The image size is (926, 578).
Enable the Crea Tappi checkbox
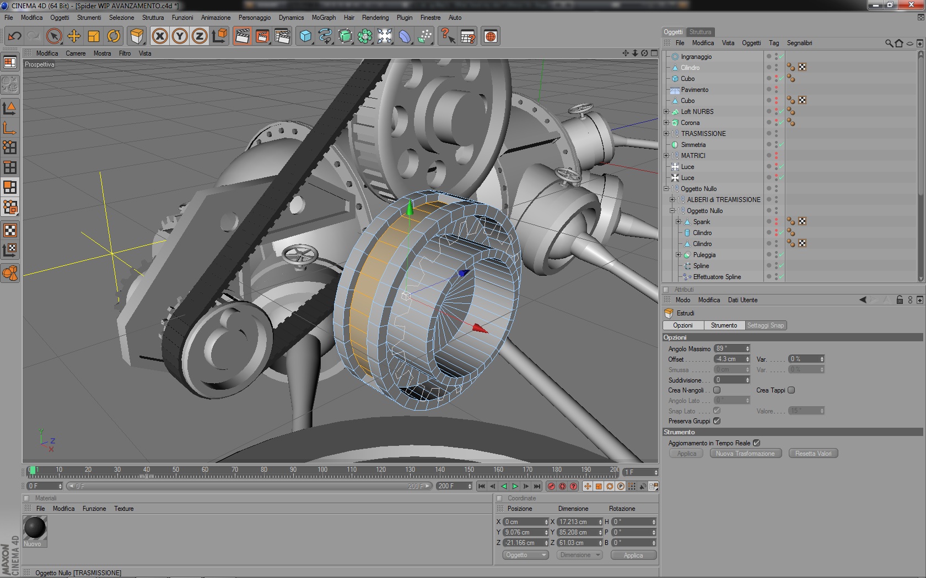pyautogui.click(x=792, y=390)
